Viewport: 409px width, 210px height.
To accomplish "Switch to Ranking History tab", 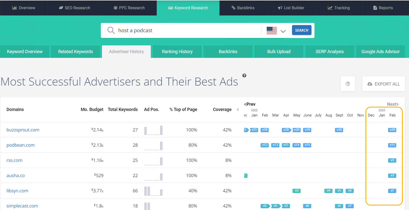I will [177, 52].
